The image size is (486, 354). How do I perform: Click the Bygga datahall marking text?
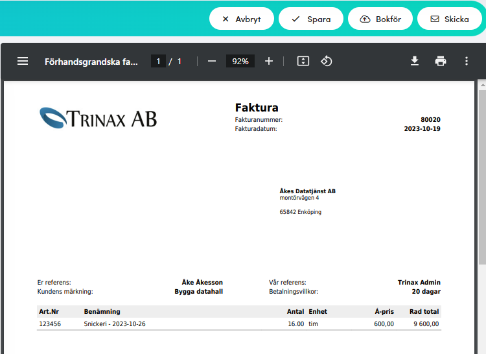(199, 291)
